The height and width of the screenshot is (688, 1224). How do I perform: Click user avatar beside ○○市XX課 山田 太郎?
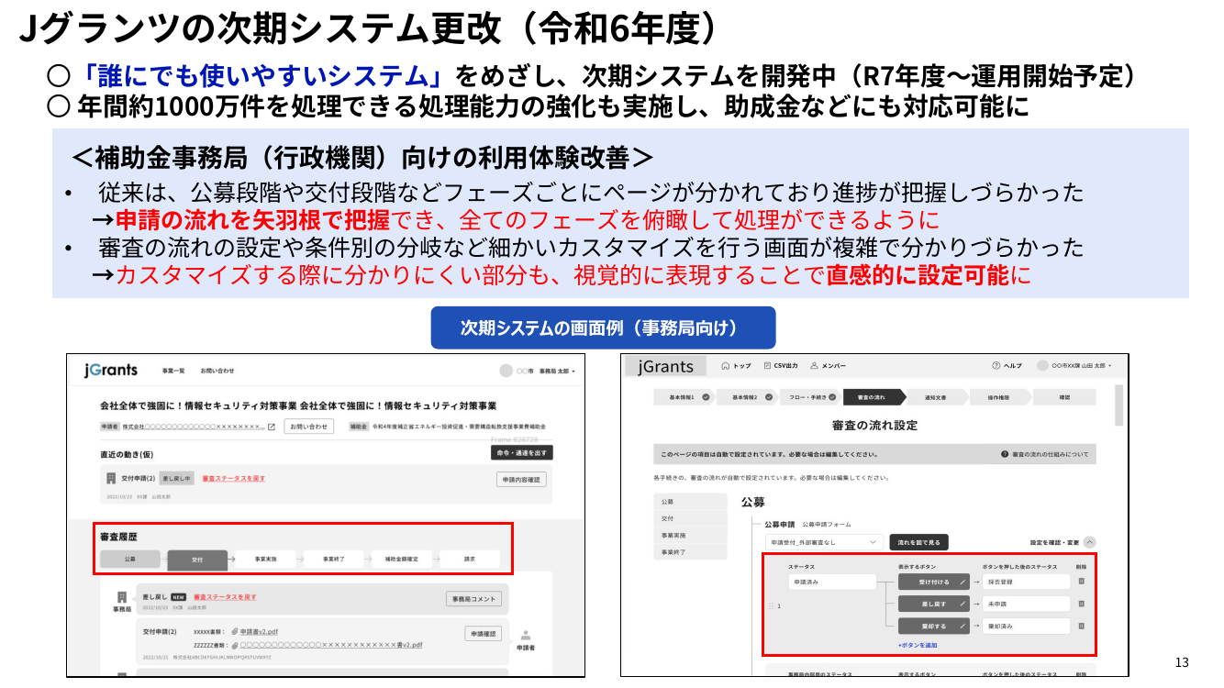pyautogui.click(x=1042, y=365)
